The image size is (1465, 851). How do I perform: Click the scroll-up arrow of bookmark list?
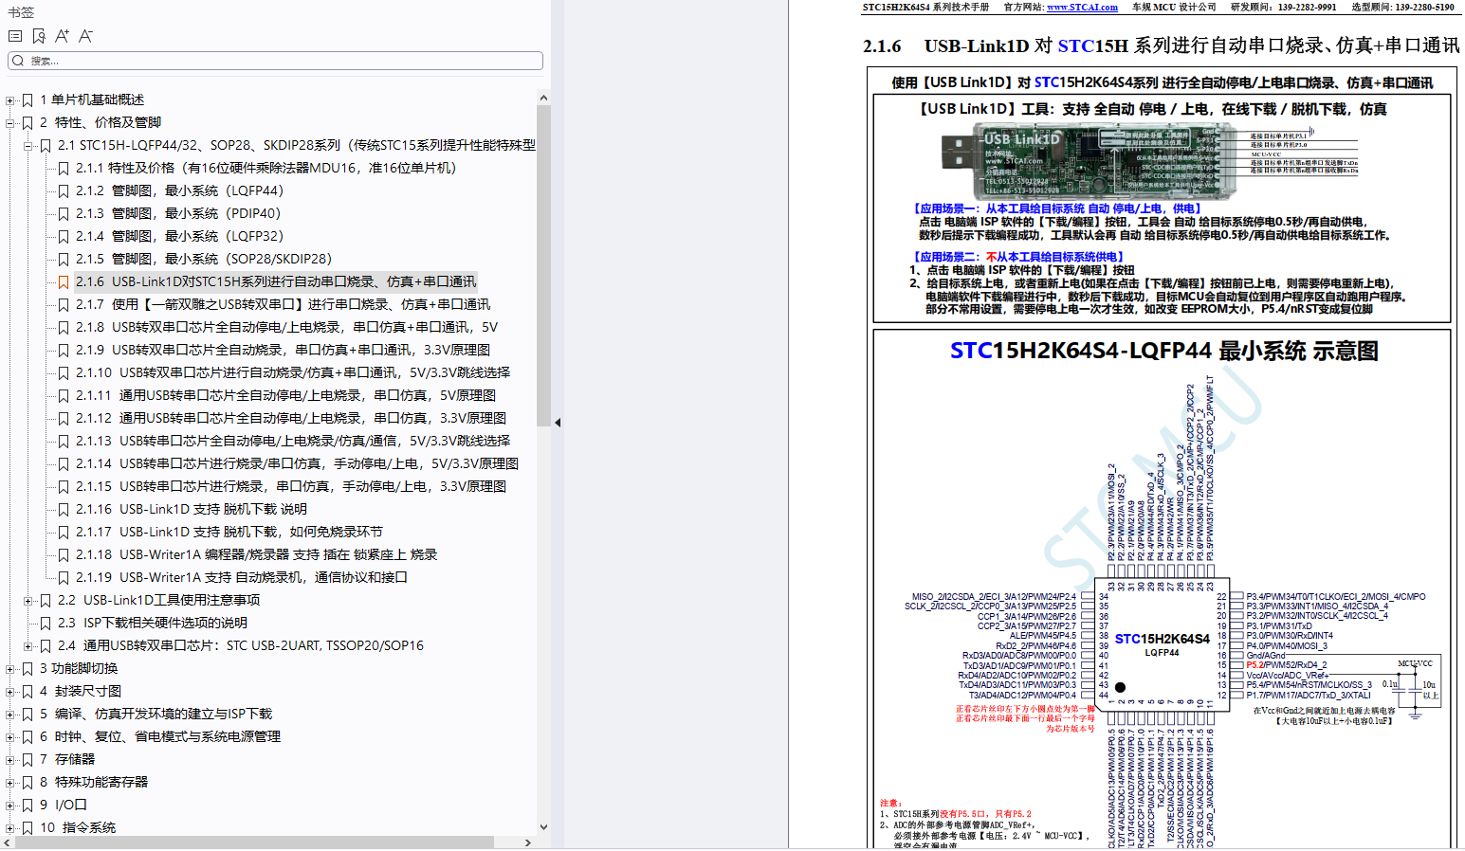(543, 98)
